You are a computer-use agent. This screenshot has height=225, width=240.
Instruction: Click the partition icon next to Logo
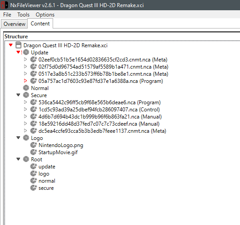point(26,138)
